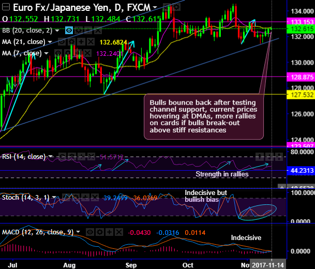Click the RSI 44.2313 blue level label
315x269 pixels.
pos(301,171)
